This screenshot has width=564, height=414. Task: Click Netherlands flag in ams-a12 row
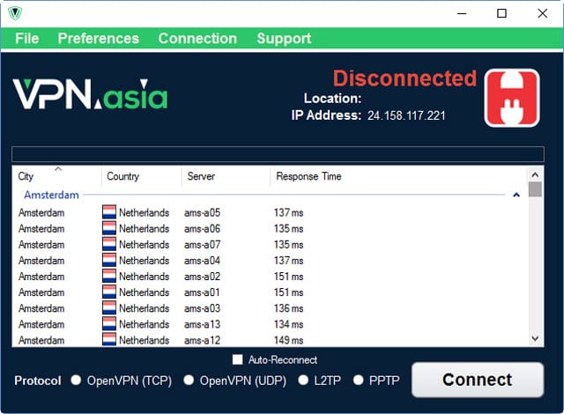109,340
